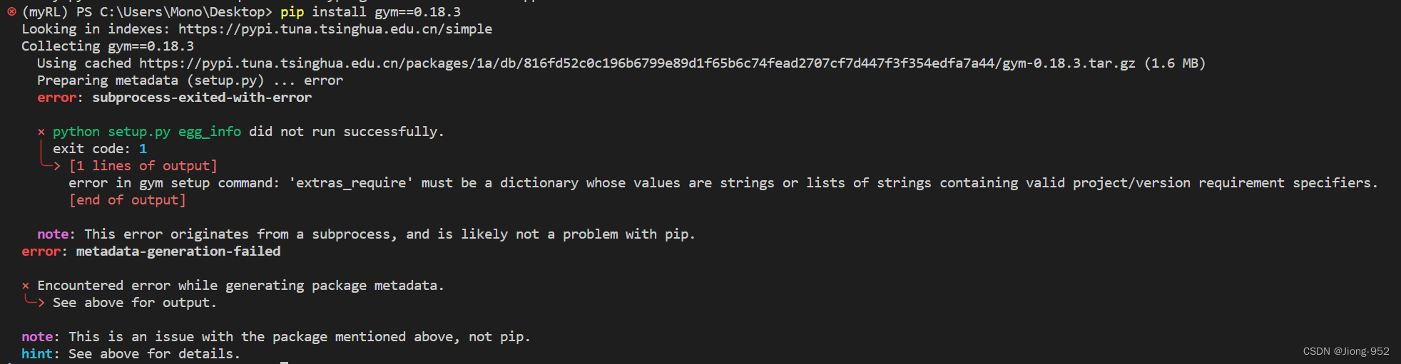Viewport: 1401px width, 364px height.
Task: Click the 'subprocess-exited-with-error' message
Action: 202,98
